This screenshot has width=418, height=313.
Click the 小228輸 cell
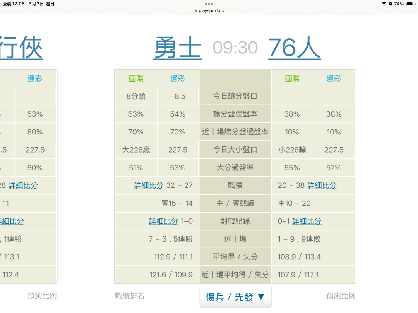click(x=292, y=150)
